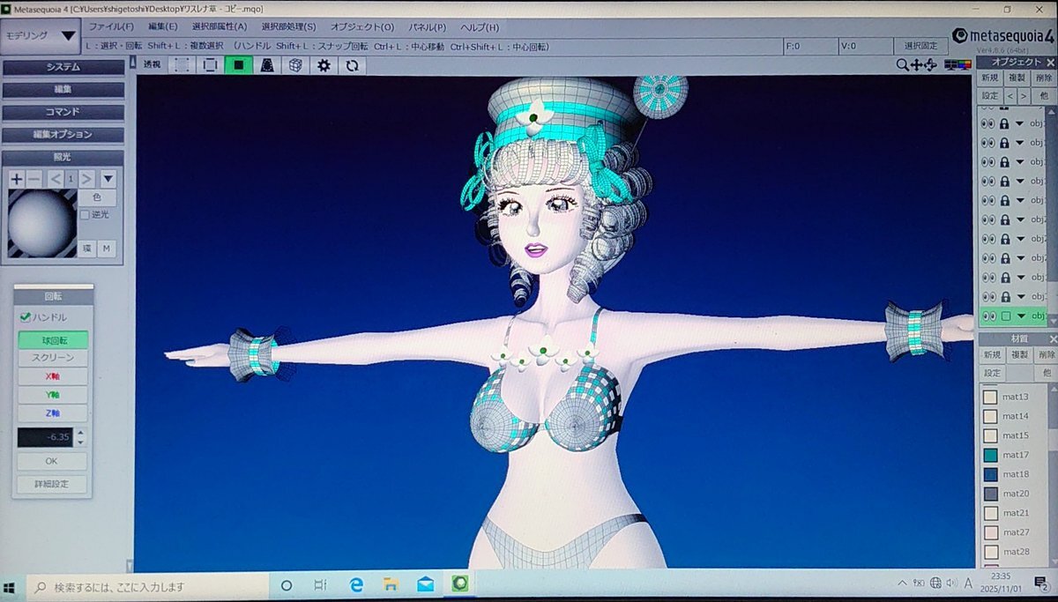Screen dimensions: 1058x602
Task: Click 複製 in the 材質 panel
Action: pyautogui.click(x=1019, y=354)
